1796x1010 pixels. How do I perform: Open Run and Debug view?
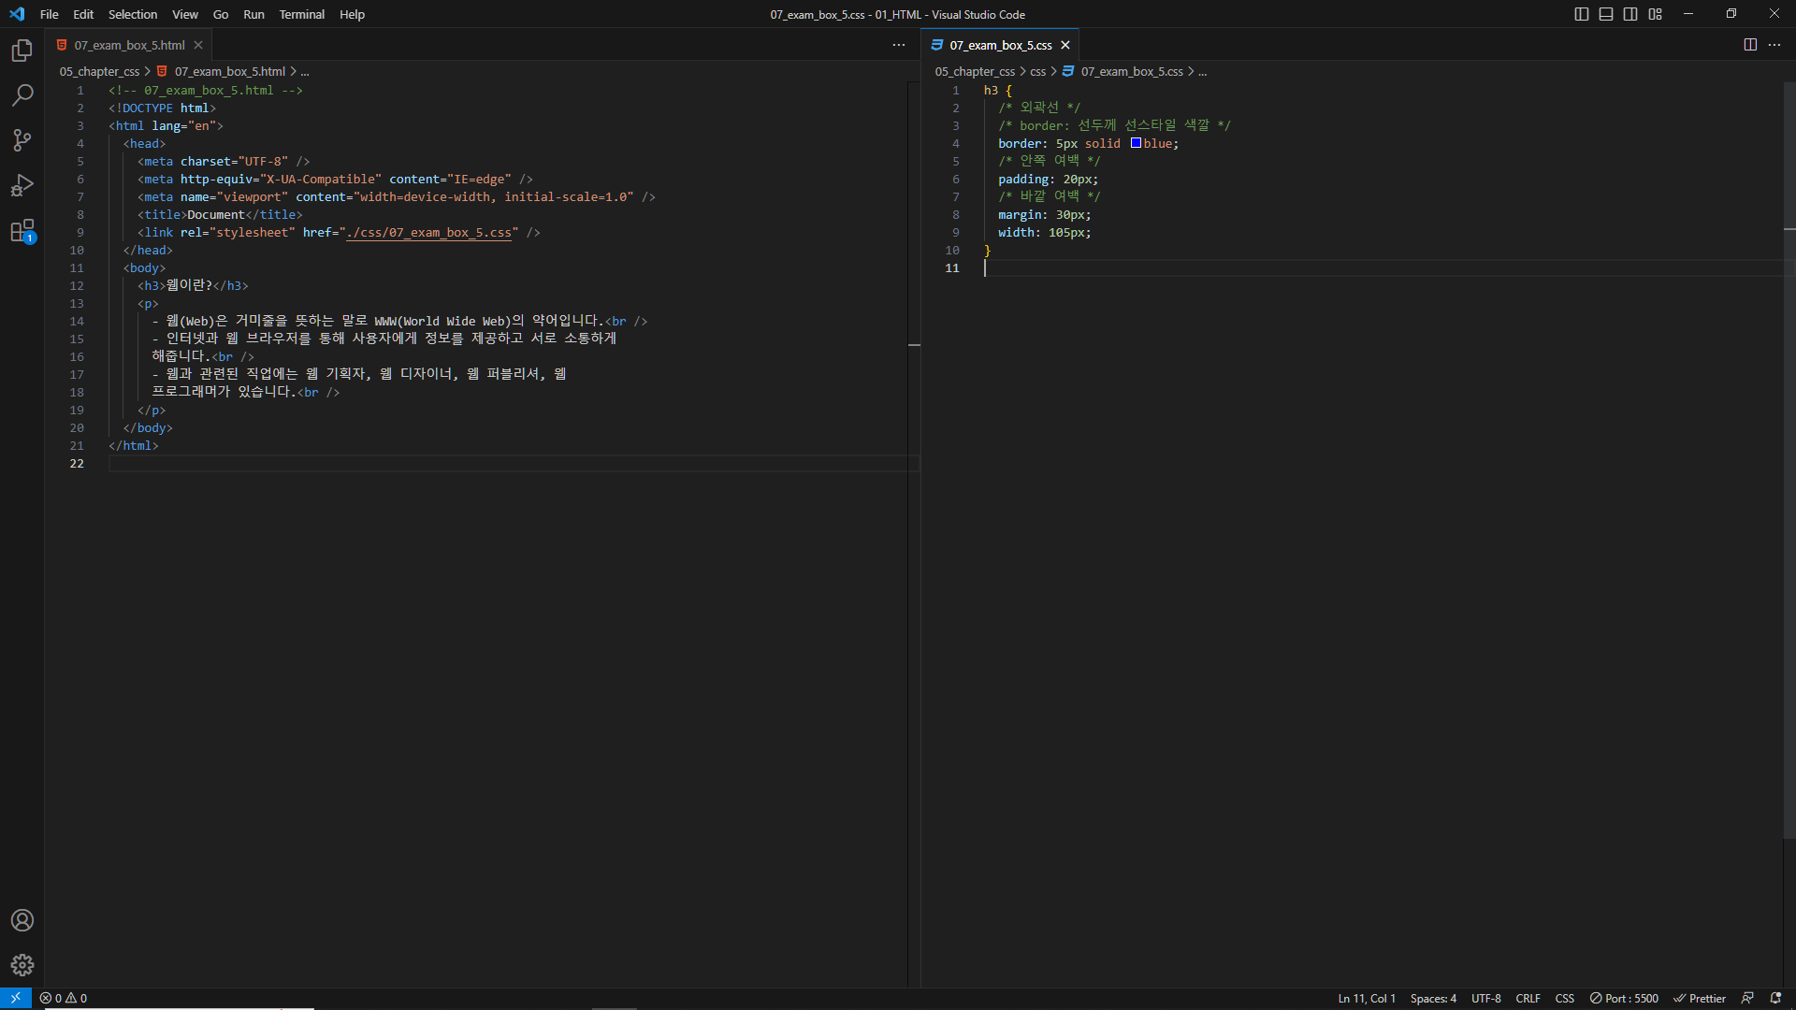click(x=22, y=185)
